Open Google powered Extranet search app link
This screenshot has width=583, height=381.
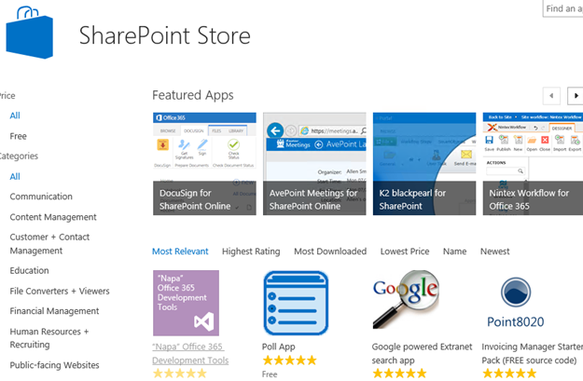pos(422,353)
